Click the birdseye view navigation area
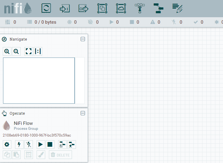Image resolution: width=223 pixels, height=163 pixels. coord(39,81)
